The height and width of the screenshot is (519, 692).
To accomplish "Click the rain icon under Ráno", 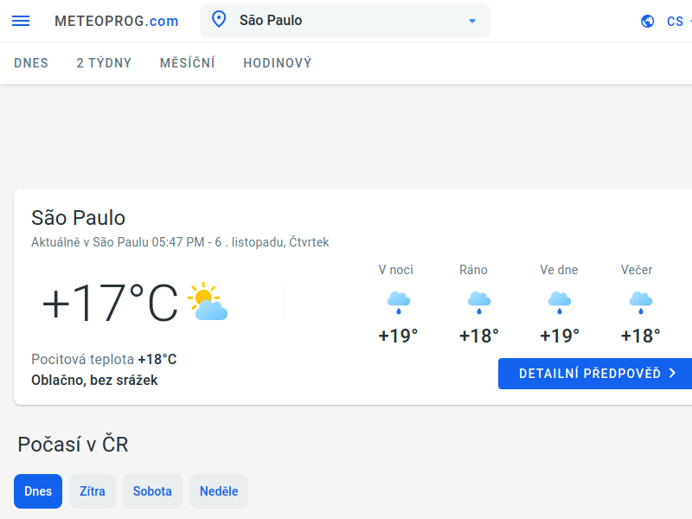I will (x=478, y=302).
